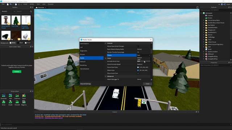Collapse the General settings section
232x130 pixels.
click(105, 43)
